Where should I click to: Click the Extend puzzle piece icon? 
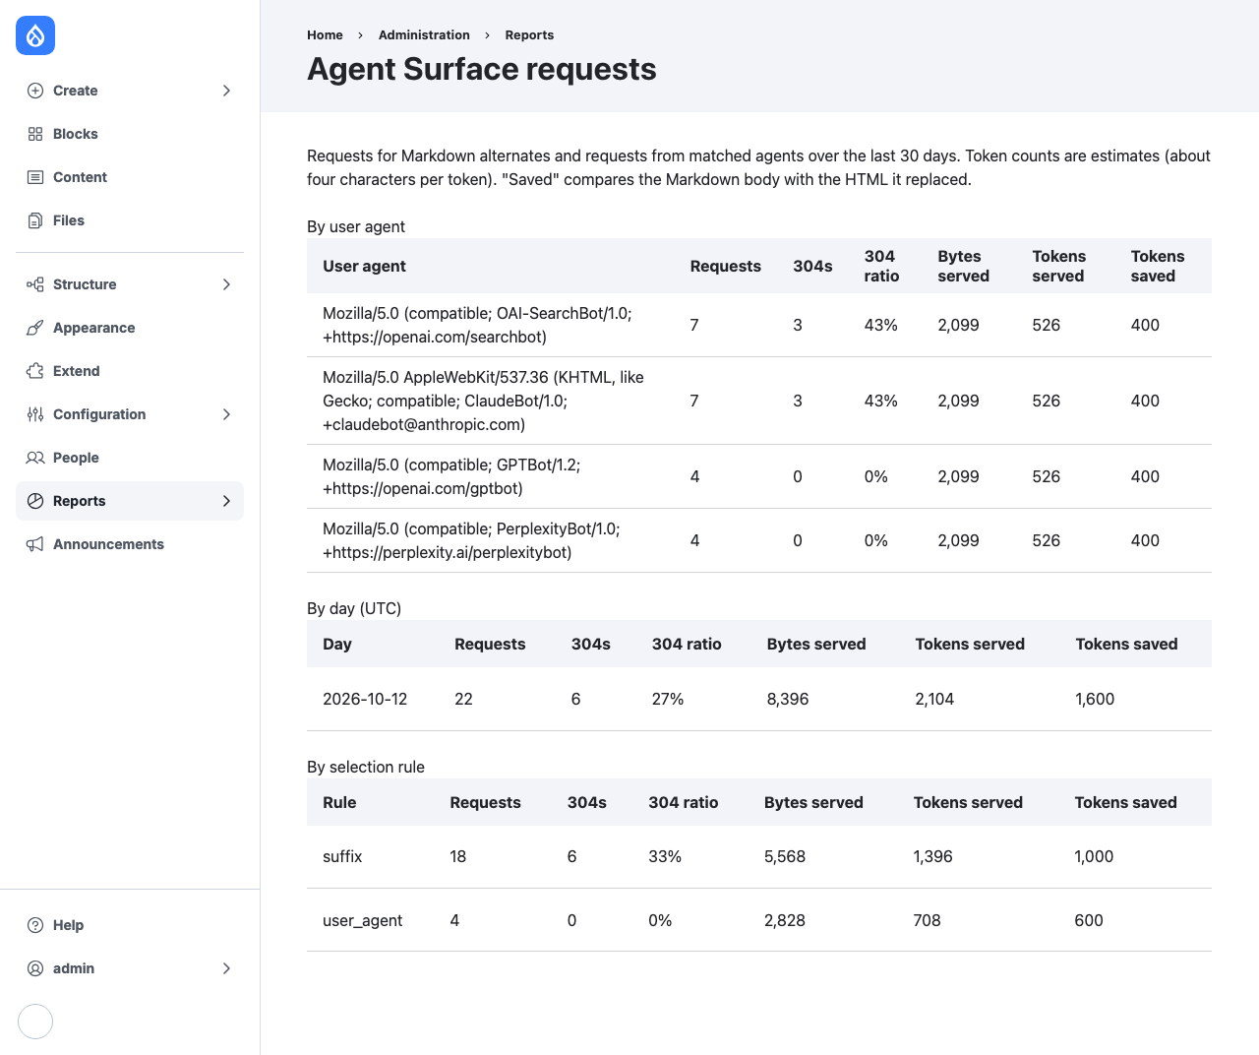click(35, 371)
